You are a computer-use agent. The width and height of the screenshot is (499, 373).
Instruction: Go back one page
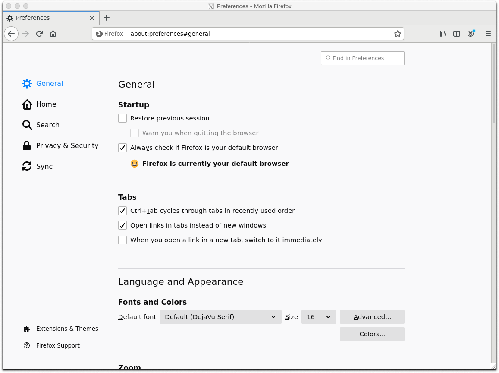(x=11, y=34)
